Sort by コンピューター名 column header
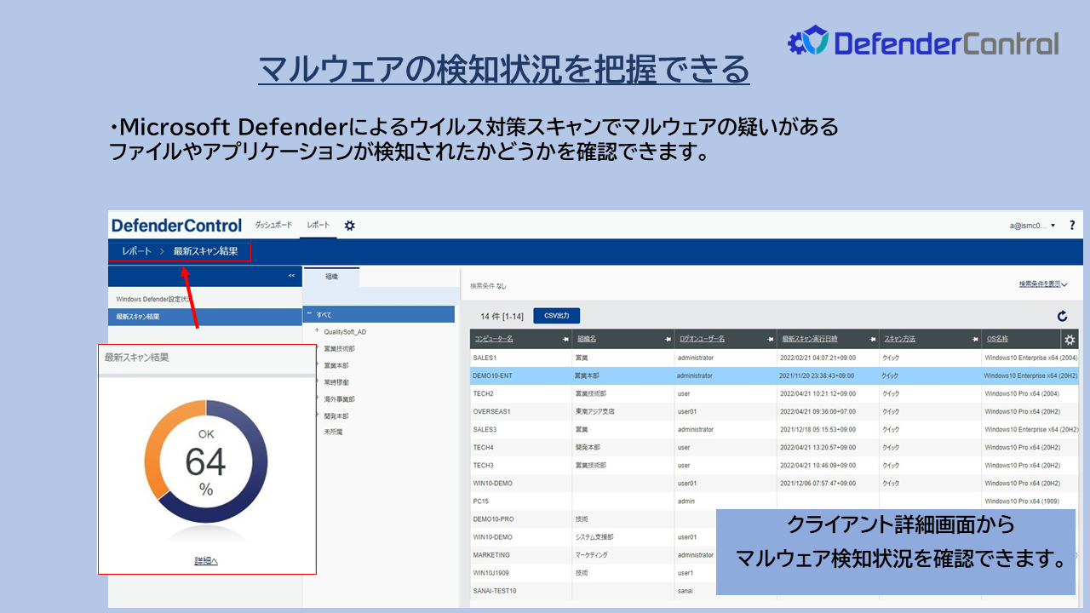Screen dimensions: 1090x613 click(493, 339)
